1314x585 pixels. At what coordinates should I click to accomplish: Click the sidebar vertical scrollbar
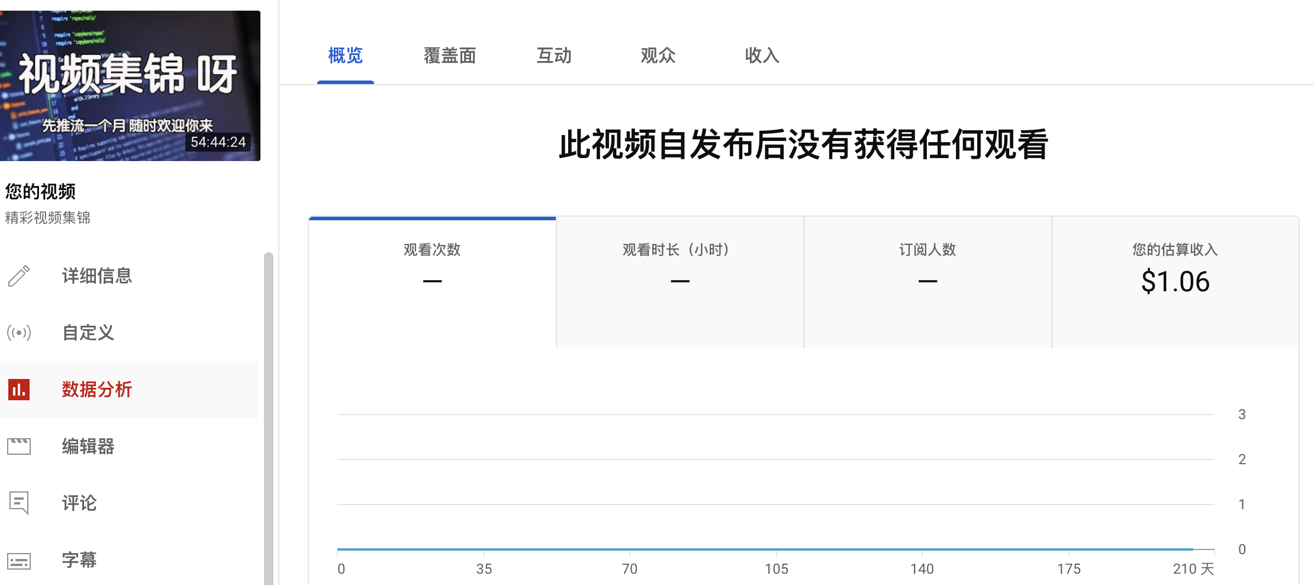(x=269, y=418)
